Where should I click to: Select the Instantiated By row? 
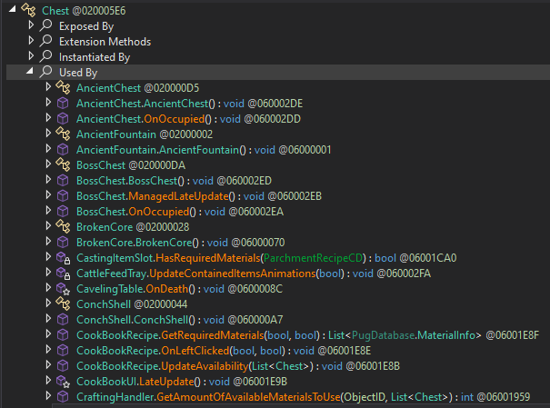click(x=95, y=57)
